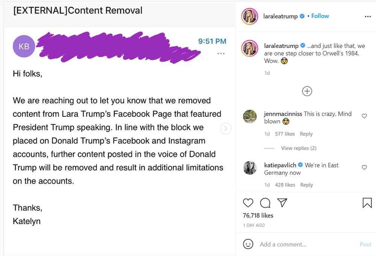
Task: Like katiepavlich's comment with heart
Action: tap(364, 167)
